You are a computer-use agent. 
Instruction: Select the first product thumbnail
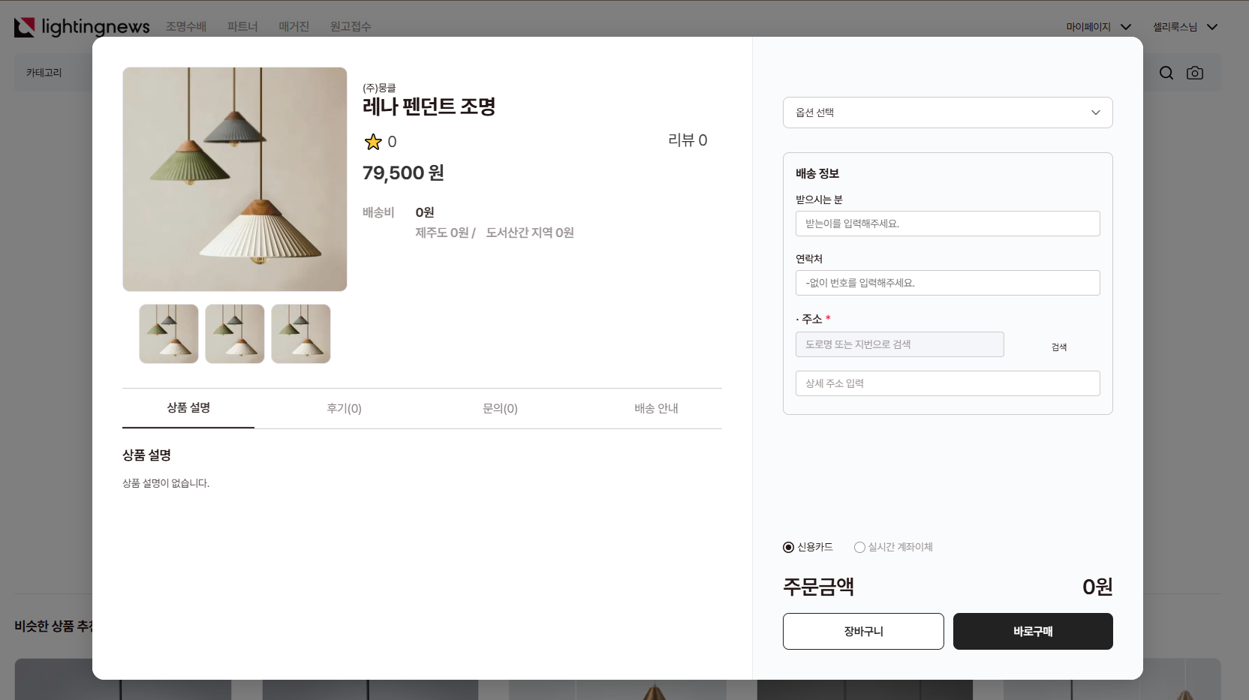tap(169, 334)
